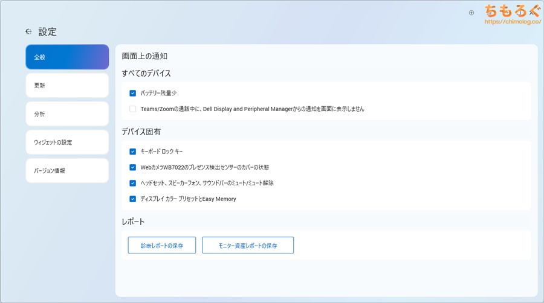Open ウィジェットの設定 in the sidebar
544x303 pixels.
(x=67, y=142)
